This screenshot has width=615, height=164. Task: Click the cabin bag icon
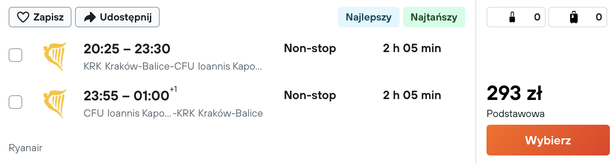click(511, 18)
